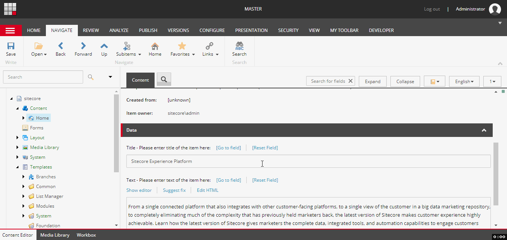Click Show editor link
This screenshot has height=240, width=507.
click(139, 190)
